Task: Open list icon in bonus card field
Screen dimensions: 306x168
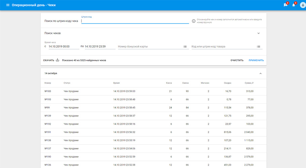Action: (x=185, y=46)
